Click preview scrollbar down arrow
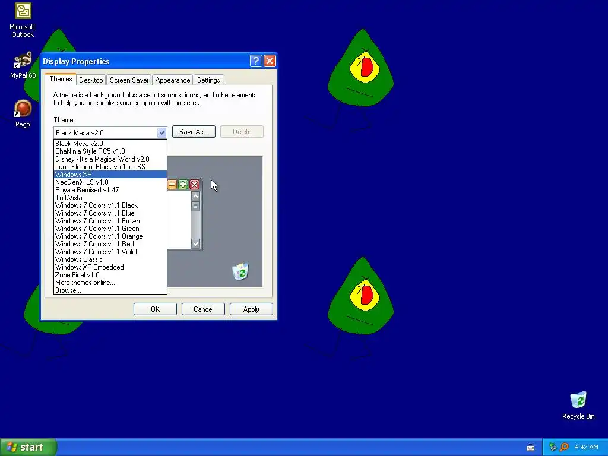Screen dimensions: 608x456 195,243
